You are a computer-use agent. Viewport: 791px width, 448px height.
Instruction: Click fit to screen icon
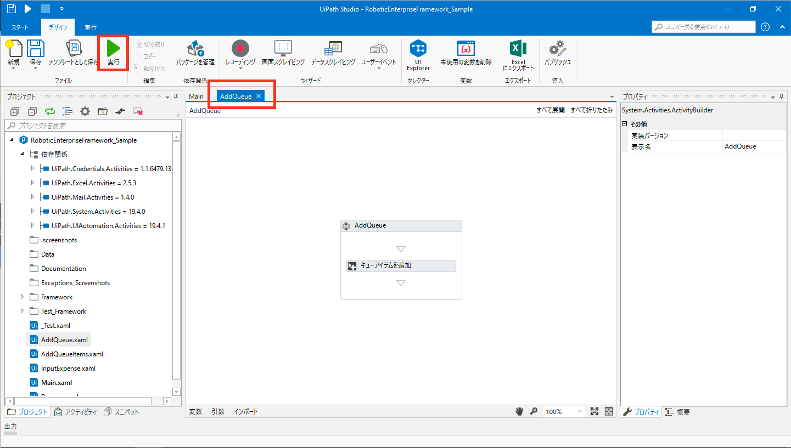tap(594, 411)
